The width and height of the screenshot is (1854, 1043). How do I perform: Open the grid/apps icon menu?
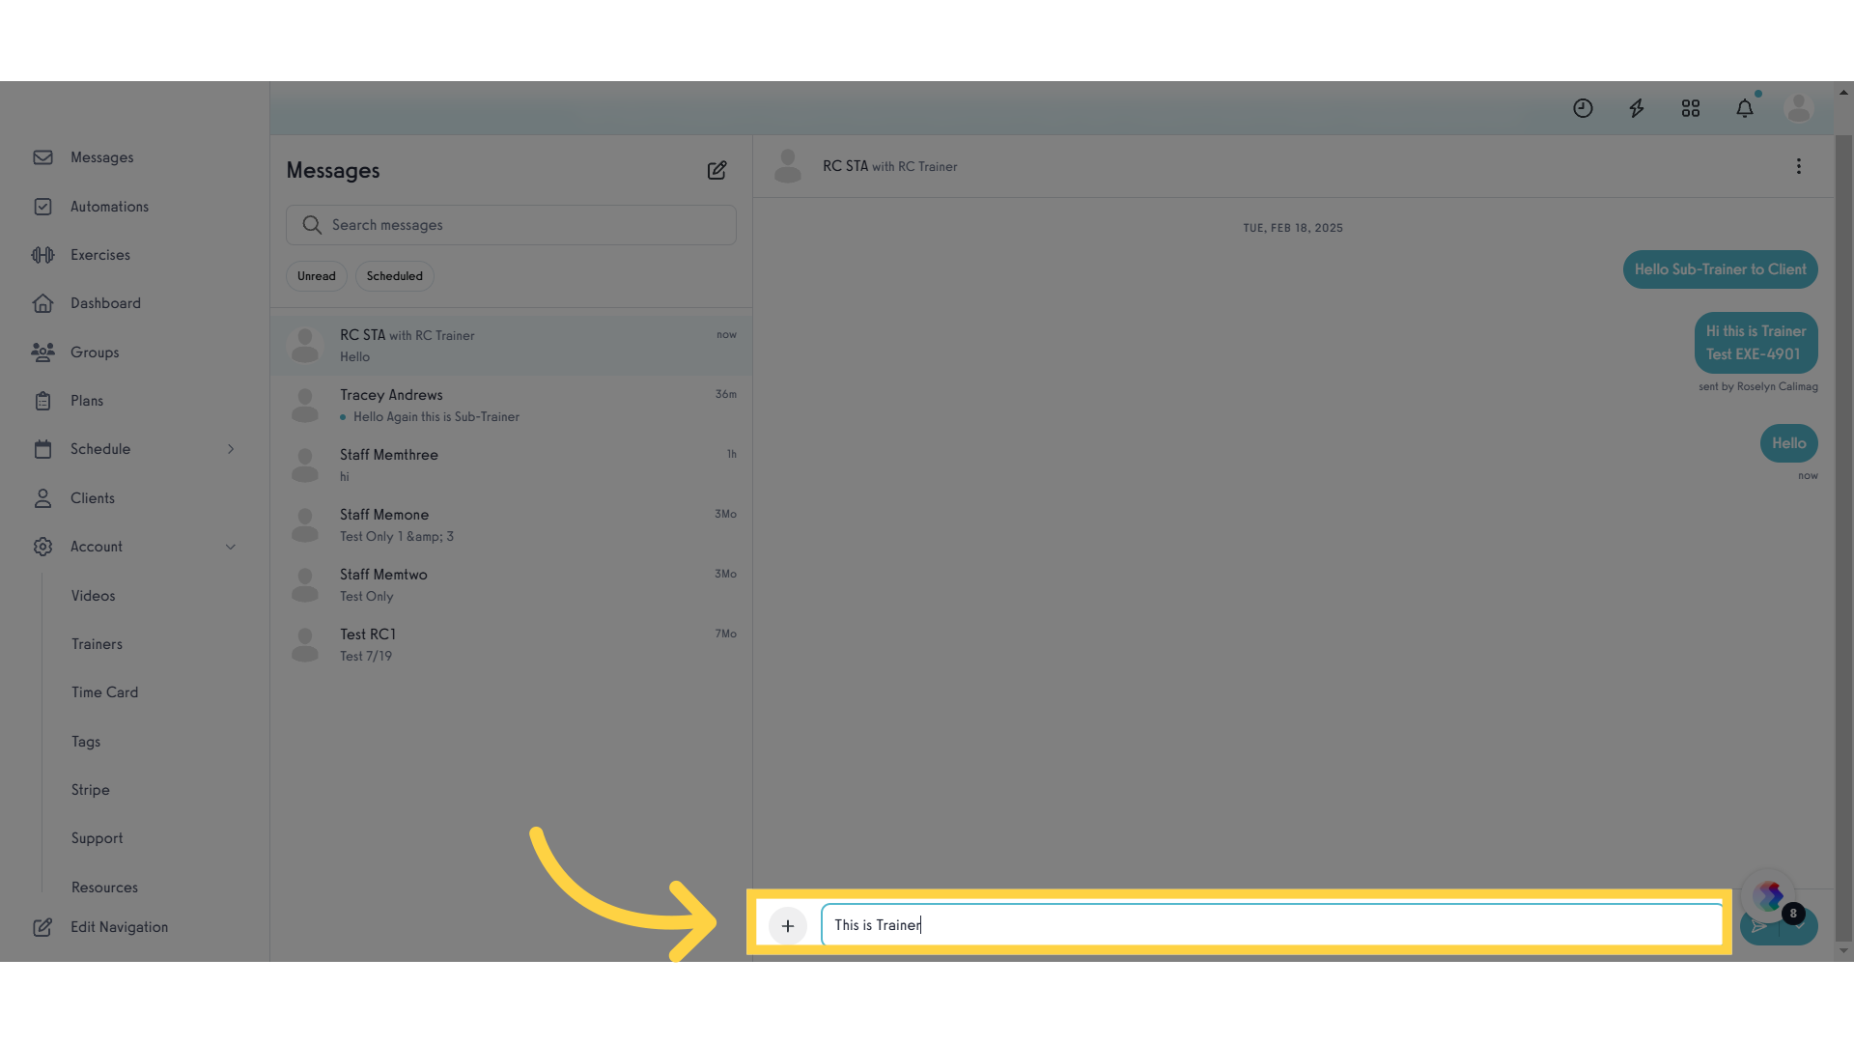[1691, 108]
